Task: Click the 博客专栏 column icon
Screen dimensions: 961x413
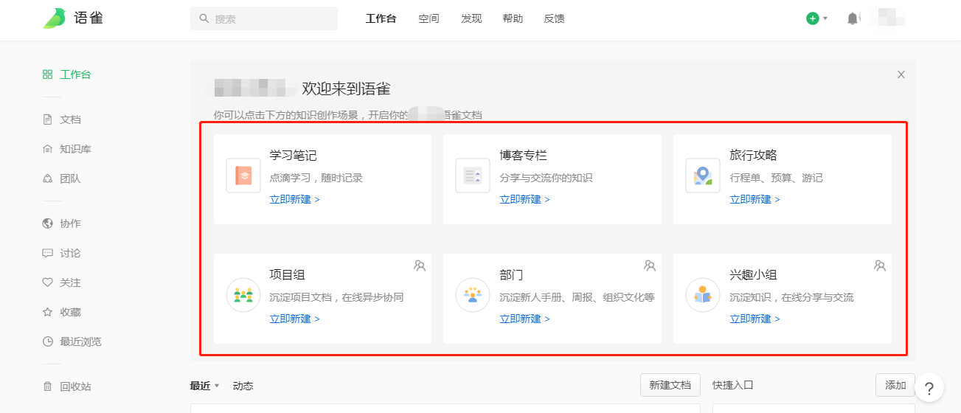Action: [473, 176]
